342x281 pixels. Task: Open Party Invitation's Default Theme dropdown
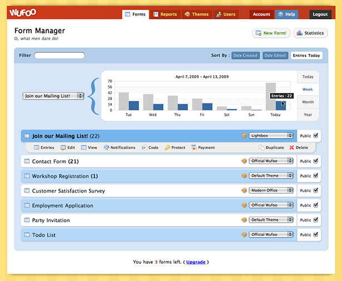point(271,220)
